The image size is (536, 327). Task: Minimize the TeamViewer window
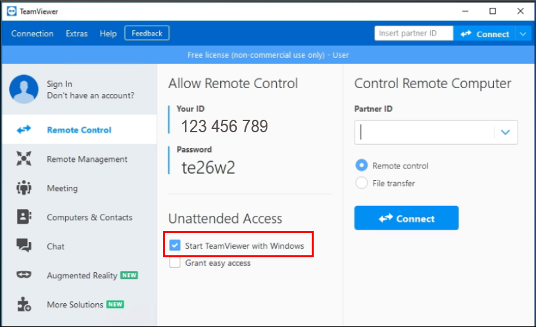[465, 11]
